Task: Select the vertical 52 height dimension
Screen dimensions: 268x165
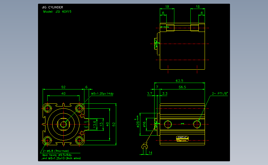Action: tap(114, 124)
